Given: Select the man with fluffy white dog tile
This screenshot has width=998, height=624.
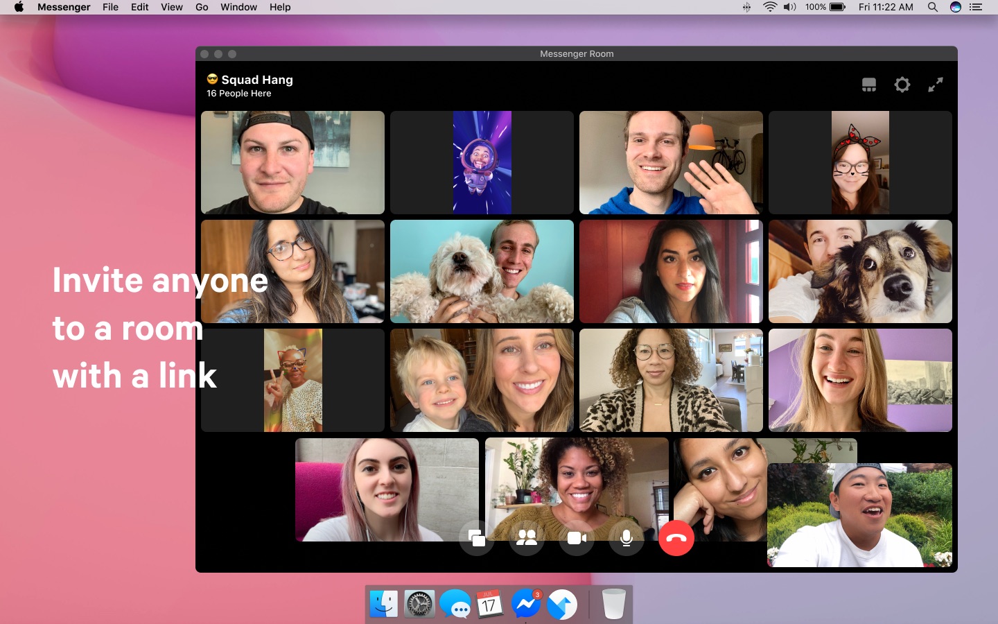Looking at the screenshot, I should 482,271.
